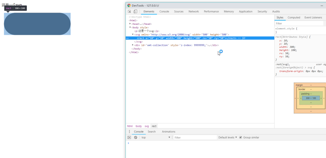Image resolution: width=326 pixels, height=158 pixels.
Task: Open the Security tab
Action: click(x=262, y=11)
